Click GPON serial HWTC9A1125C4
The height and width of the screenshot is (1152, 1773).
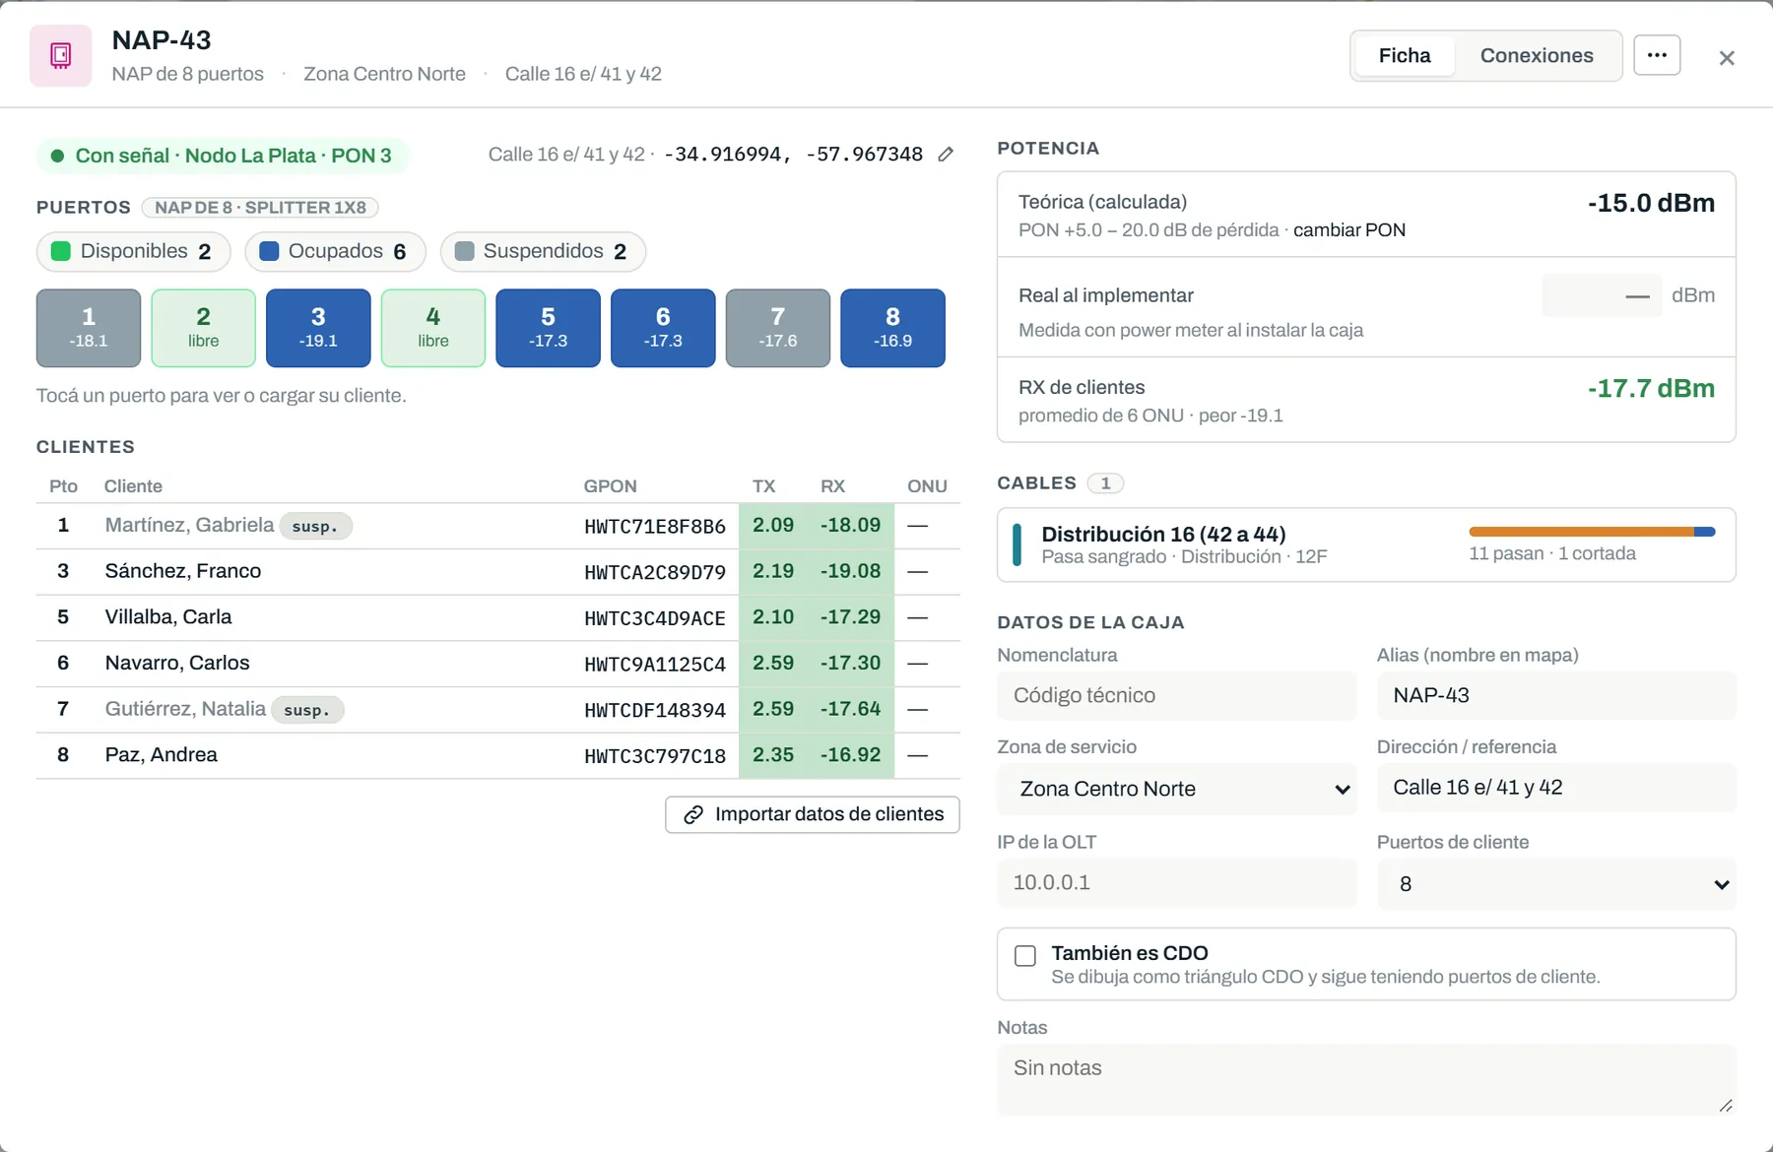click(655, 665)
